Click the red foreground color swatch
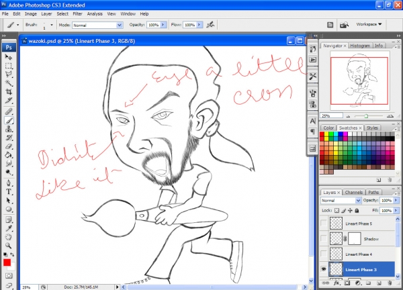 pyautogui.click(x=7, y=262)
